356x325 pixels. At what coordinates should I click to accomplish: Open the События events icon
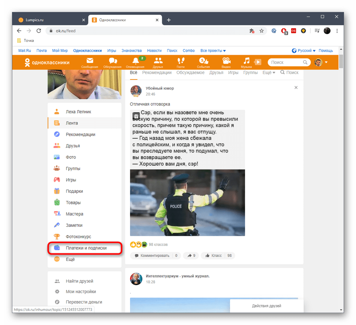[203, 63]
